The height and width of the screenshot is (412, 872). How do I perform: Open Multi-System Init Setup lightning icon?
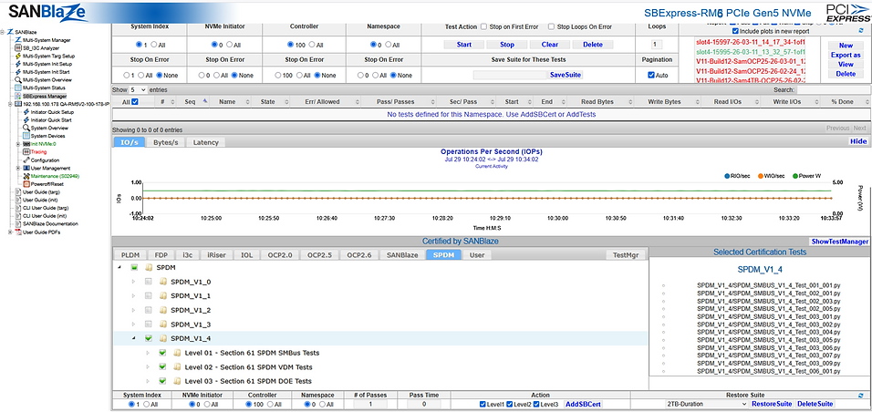point(18,64)
